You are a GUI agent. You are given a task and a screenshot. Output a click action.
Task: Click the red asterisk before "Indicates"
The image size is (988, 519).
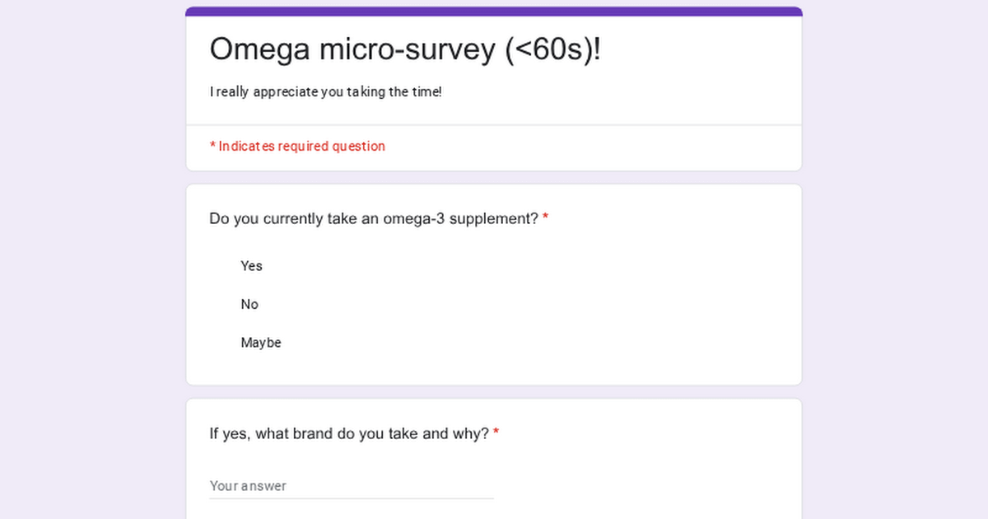[x=212, y=146]
